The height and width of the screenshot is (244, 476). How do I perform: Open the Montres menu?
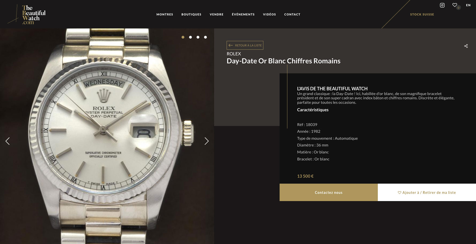165,14
